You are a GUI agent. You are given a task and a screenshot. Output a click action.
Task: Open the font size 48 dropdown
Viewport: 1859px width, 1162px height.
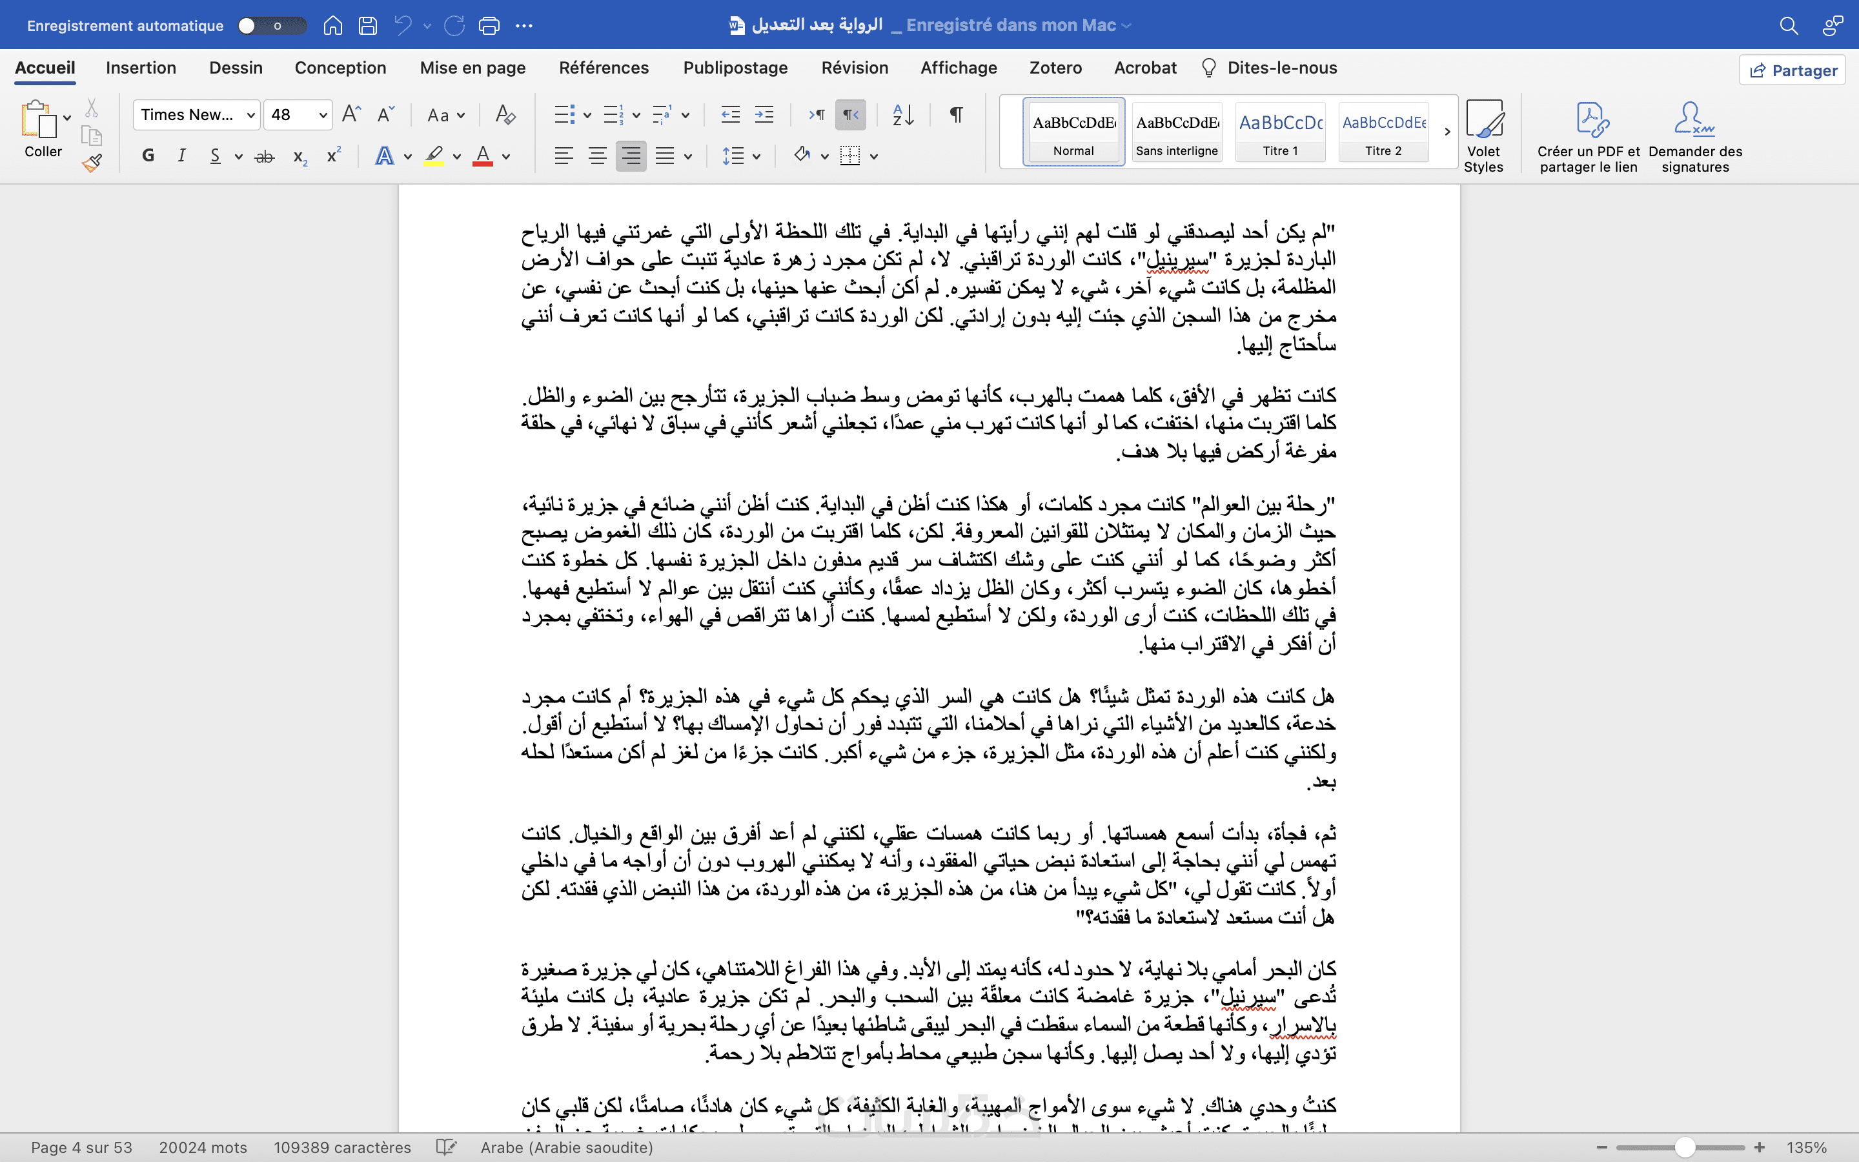pyautogui.click(x=323, y=116)
